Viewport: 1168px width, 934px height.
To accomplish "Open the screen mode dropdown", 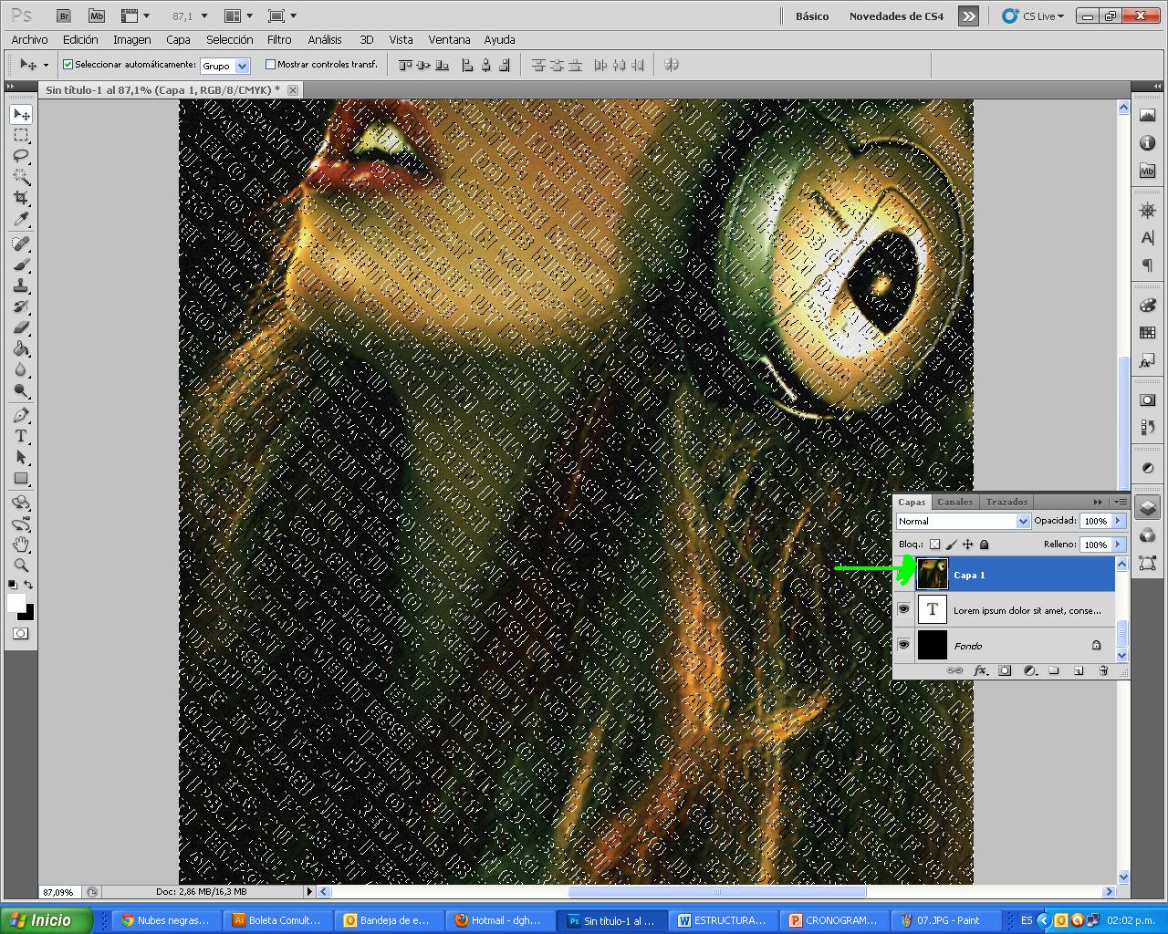I will (282, 16).
